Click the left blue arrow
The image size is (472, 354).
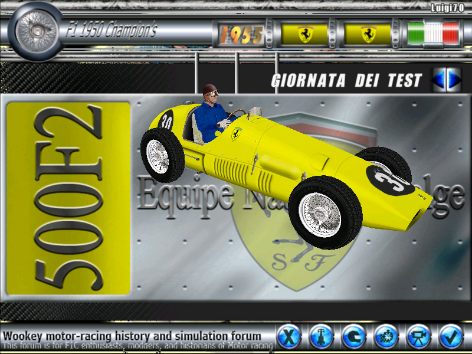click(x=439, y=80)
